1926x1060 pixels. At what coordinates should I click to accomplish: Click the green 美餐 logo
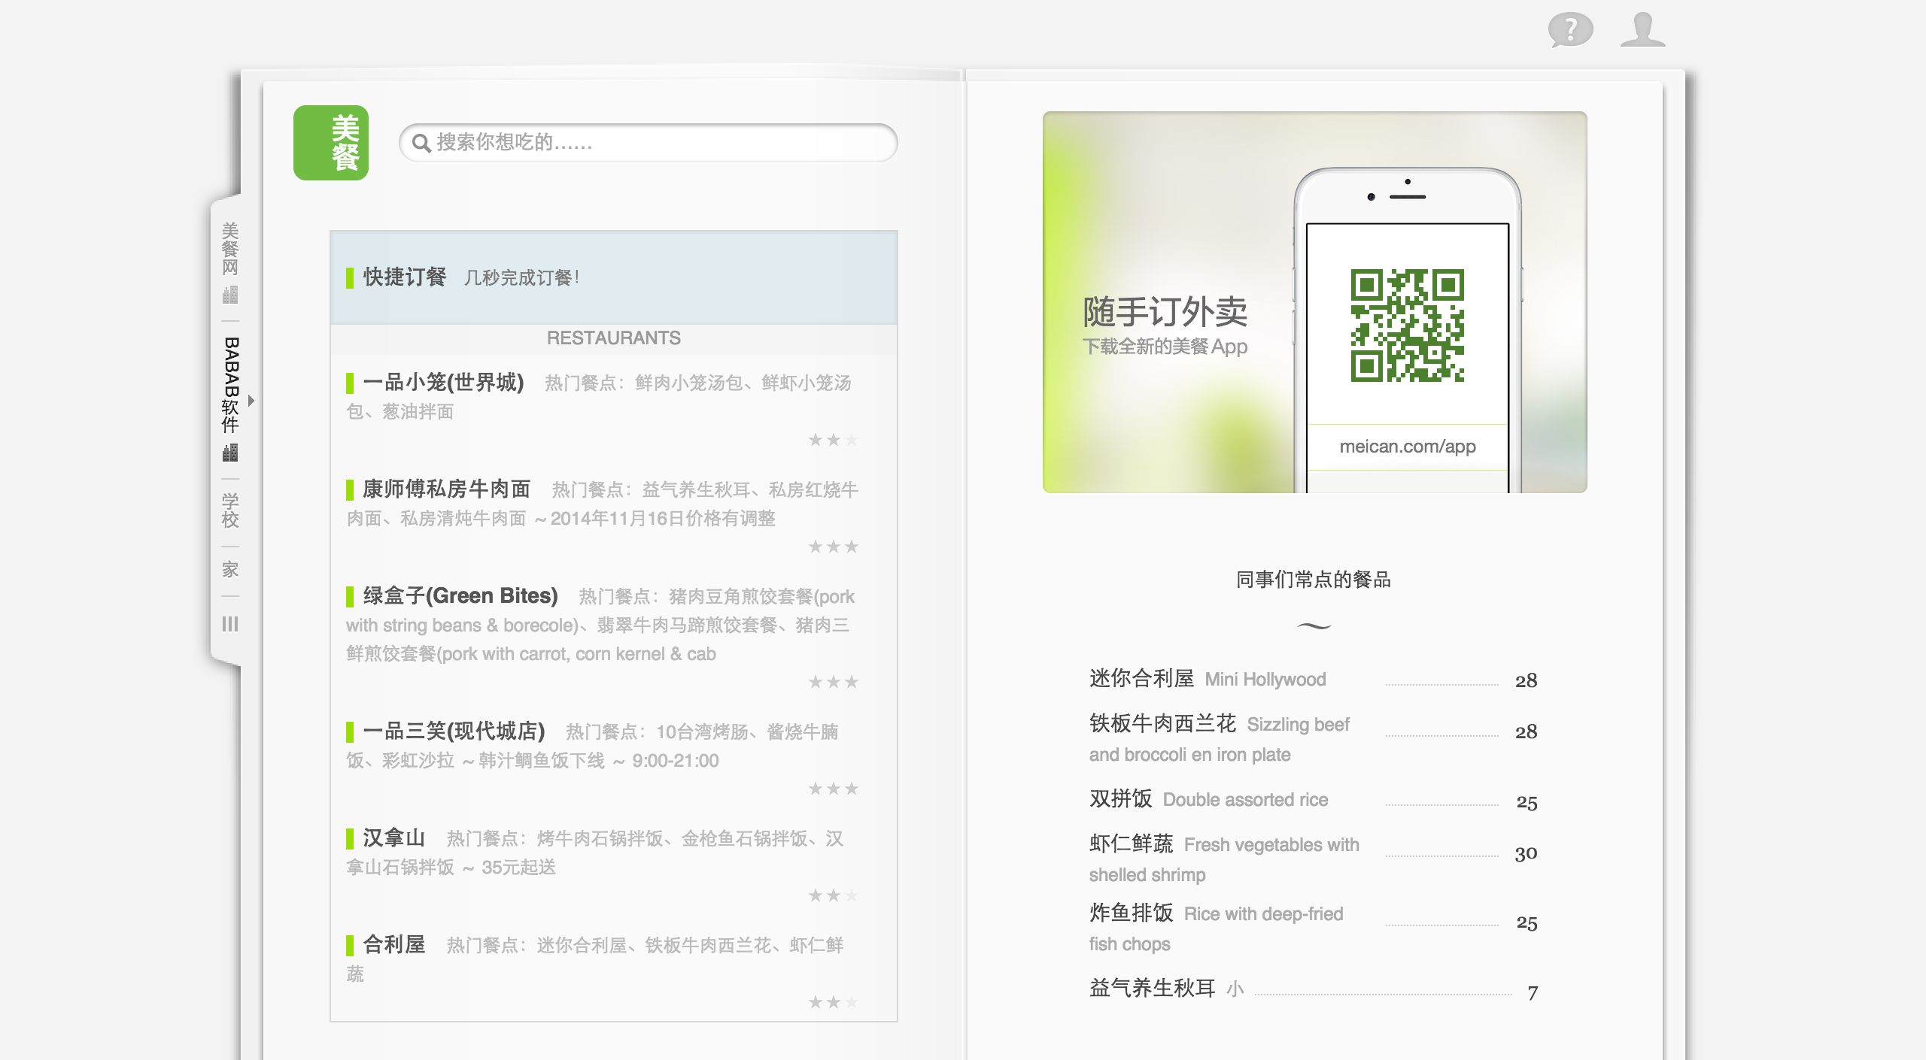[331, 143]
